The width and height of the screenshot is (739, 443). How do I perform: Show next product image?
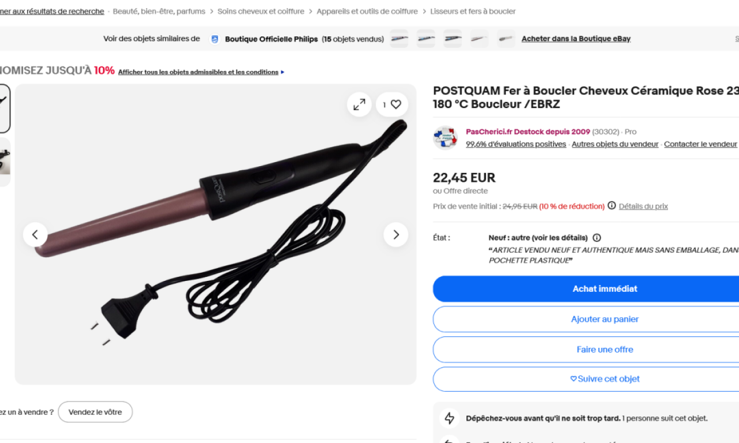point(395,235)
